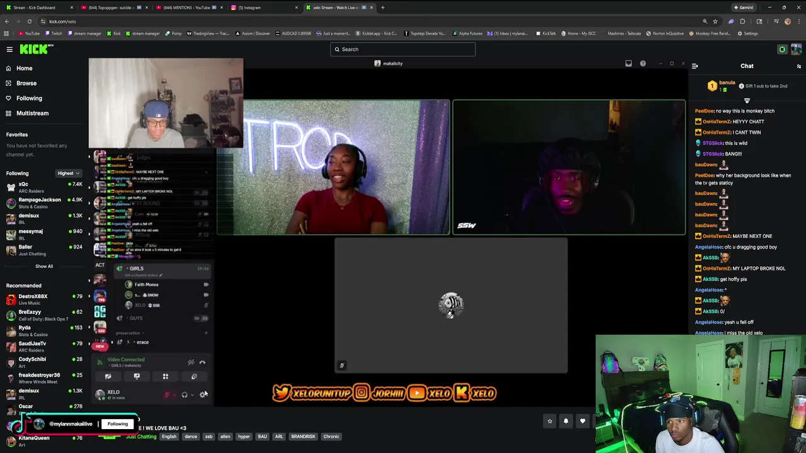Click the English stream tag
Viewport: 806px width, 453px height.
169,437
